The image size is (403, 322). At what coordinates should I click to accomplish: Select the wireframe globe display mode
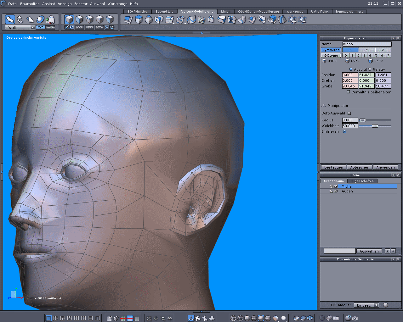click(233, 318)
